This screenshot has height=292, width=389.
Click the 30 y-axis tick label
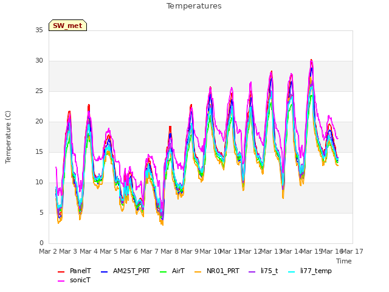click(x=39, y=61)
